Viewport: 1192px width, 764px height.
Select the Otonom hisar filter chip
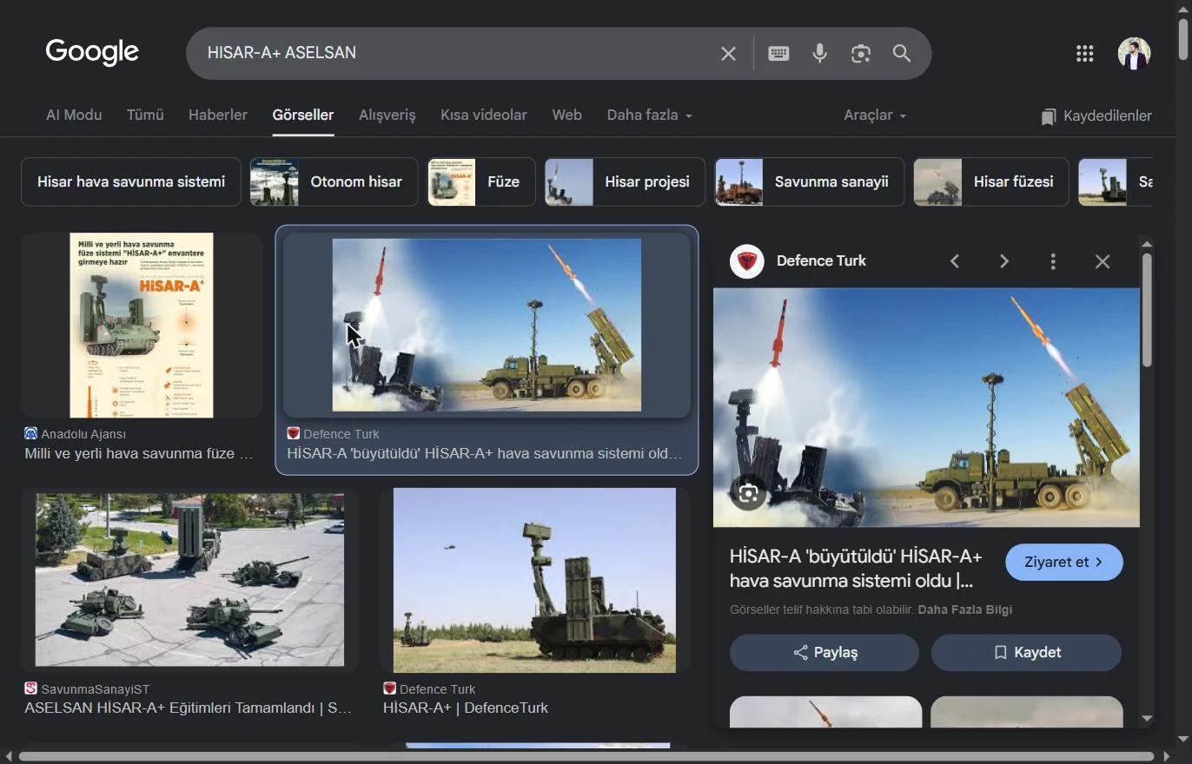tap(334, 182)
